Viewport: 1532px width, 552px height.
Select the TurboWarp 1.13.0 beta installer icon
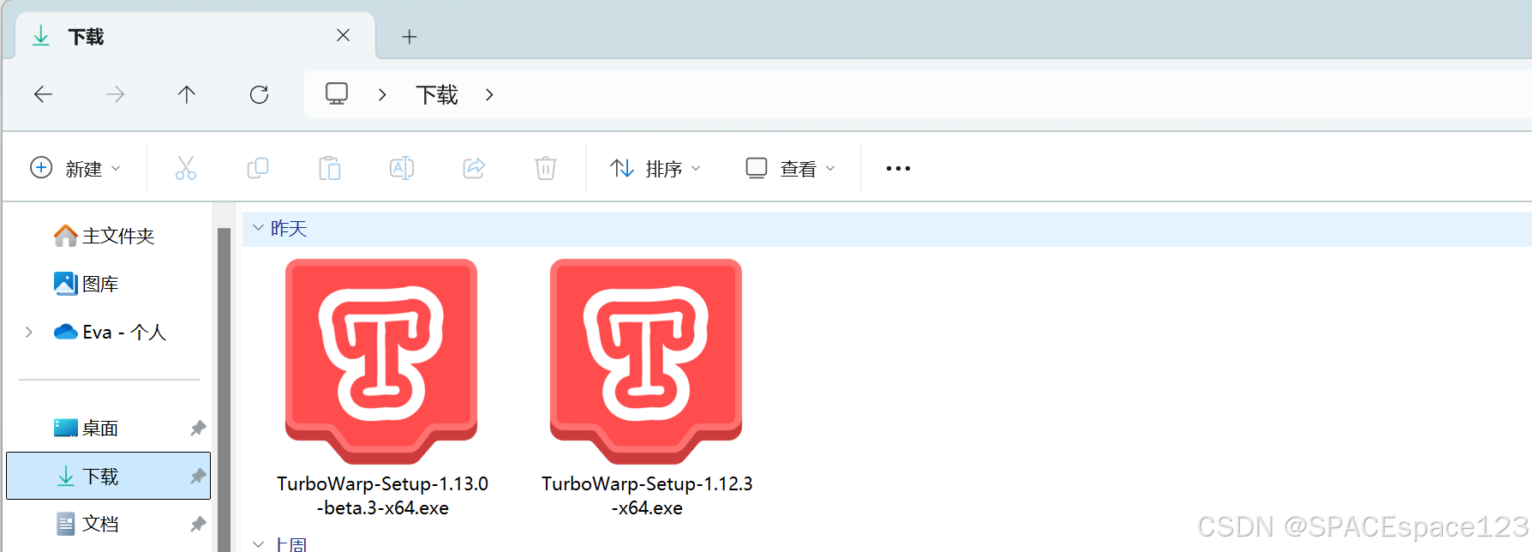pyautogui.click(x=381, y=362)
